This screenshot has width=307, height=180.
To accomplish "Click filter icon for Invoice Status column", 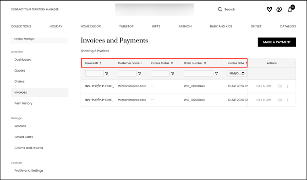I will coord(173,74).
